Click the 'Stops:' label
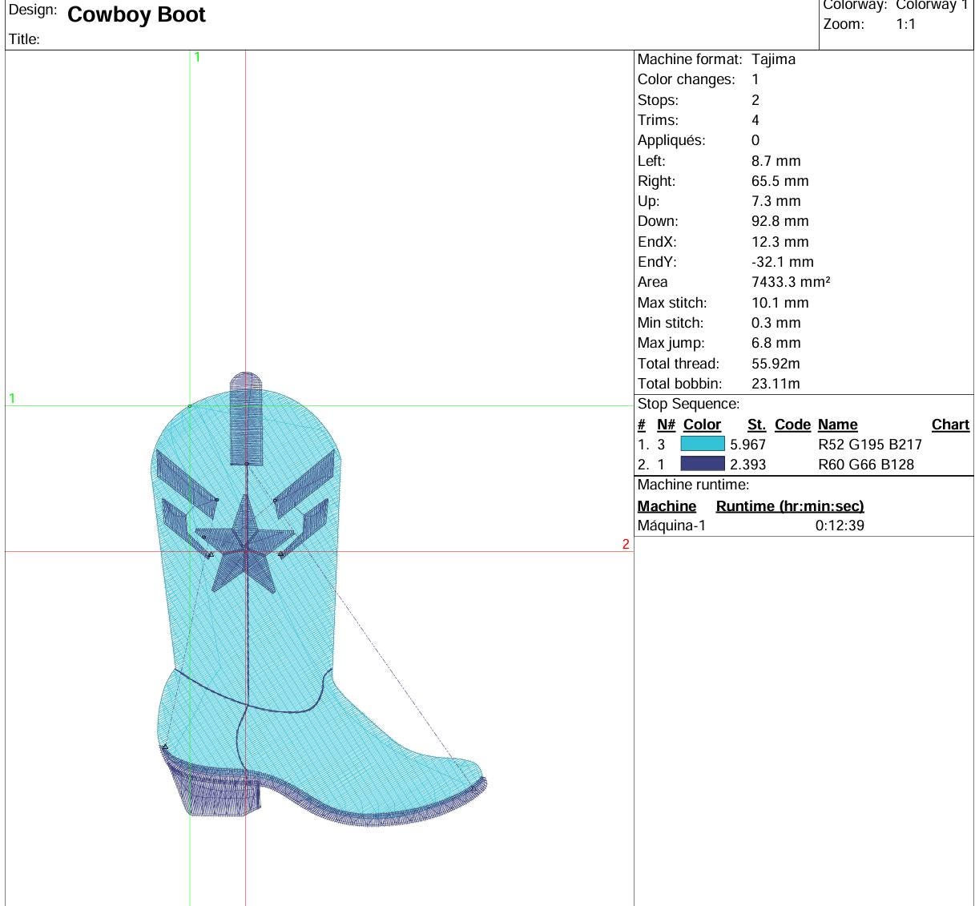The image size is (979, 906). [x=658, y=100]
